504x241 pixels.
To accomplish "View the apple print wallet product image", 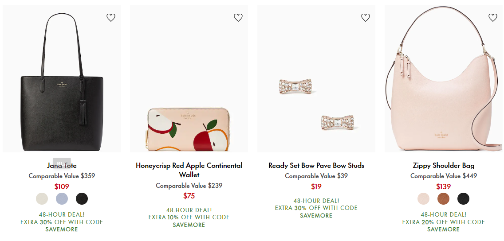I will tap(189, 78).
